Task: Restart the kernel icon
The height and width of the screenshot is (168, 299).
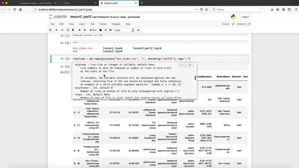Action: [x=106, y=30]
